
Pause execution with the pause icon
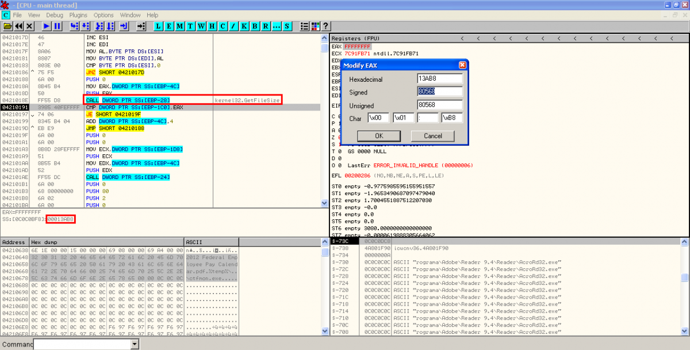(57, 26)
